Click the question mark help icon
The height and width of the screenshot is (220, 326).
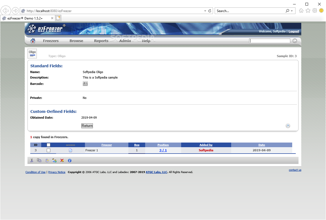288,126
